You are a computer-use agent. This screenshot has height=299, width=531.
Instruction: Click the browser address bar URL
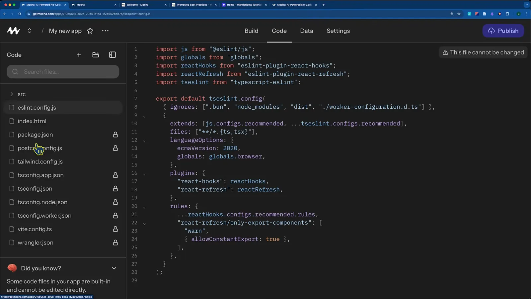tap(92, 14)
